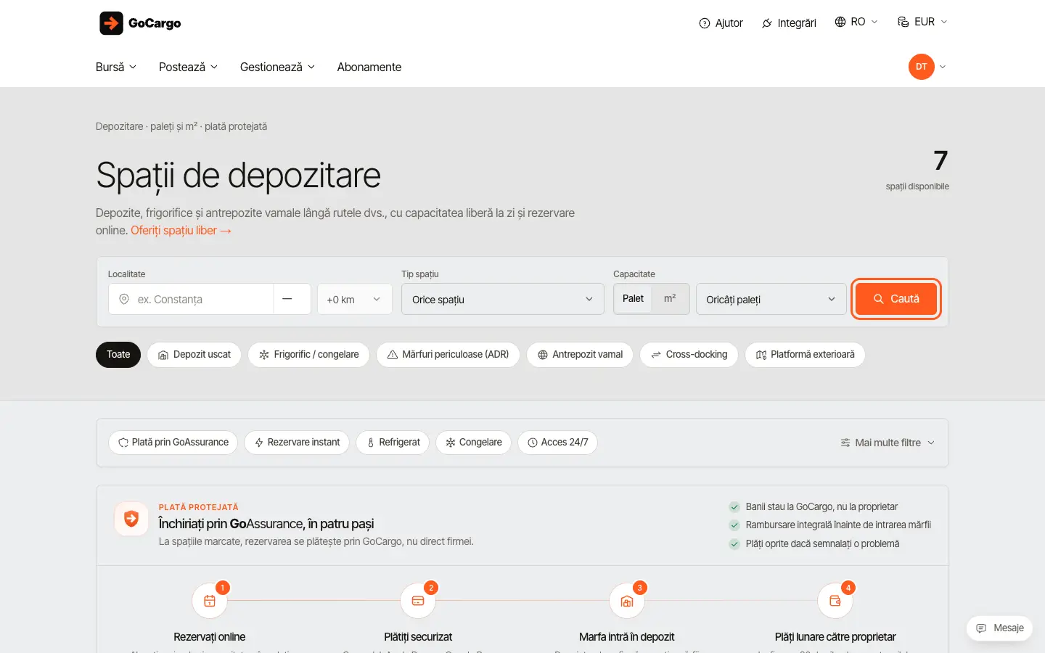Image resolution: width=1045 pixels, height=653 pixels.
Task: Click step 4 wallet icon
Action: (x=835, y=601)
